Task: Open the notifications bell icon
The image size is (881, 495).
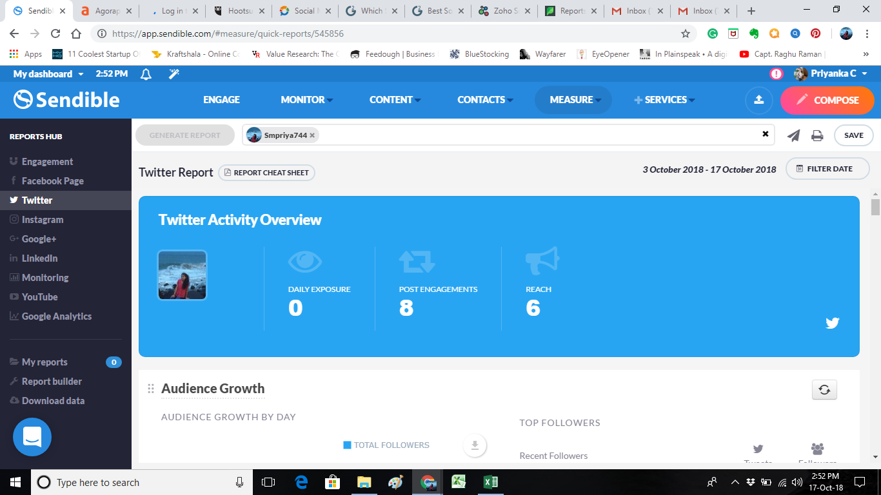Action: click(x=146, y=74)
